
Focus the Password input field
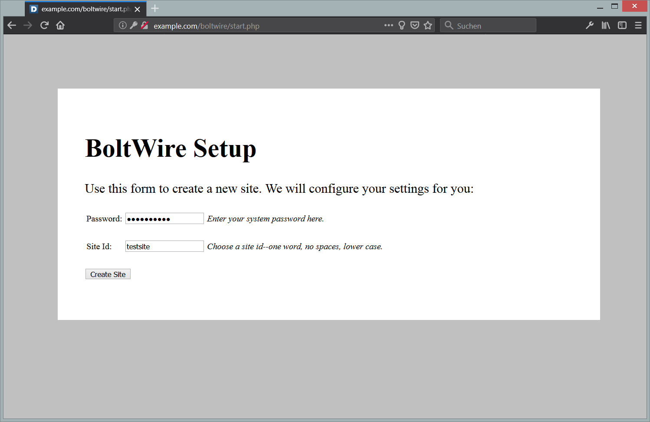[164, 219]
